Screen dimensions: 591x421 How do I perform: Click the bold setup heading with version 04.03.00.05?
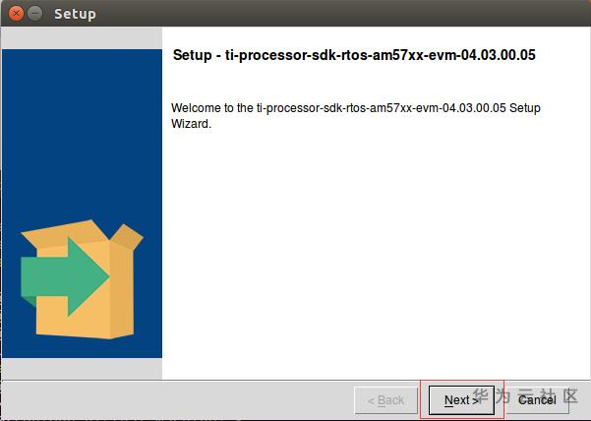pyautogui.click(x=354, y=55)
